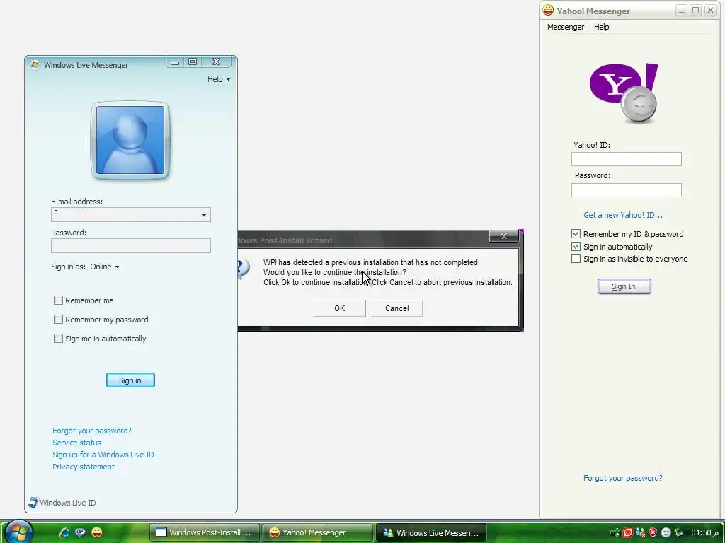Click the Yahoo Password input field
Screen dimensions: 725x543
pos(627,189)
